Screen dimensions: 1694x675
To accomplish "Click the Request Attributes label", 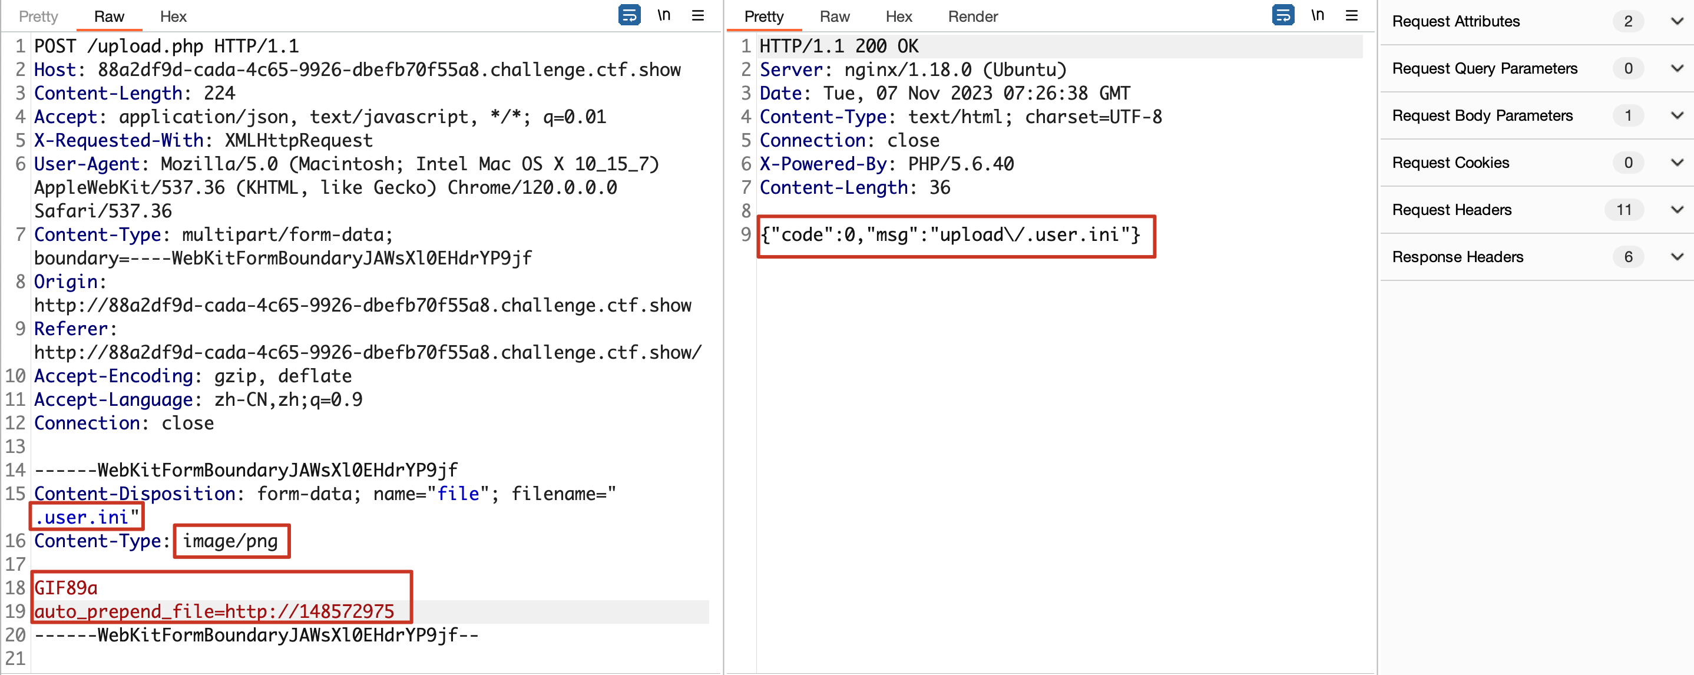I will click(1456, 21).
